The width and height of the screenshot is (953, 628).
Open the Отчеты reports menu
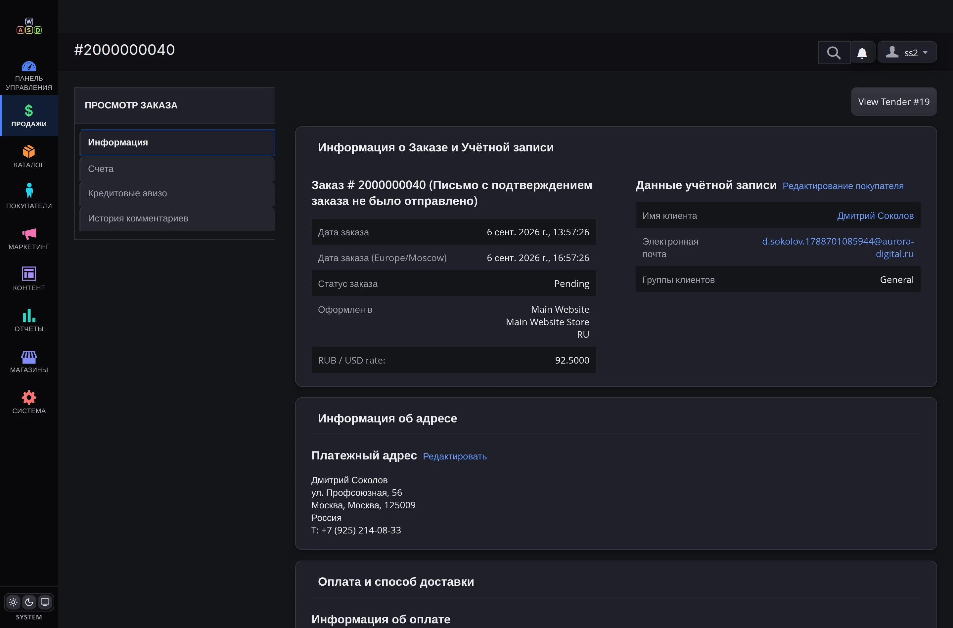(x=29, y=320)
